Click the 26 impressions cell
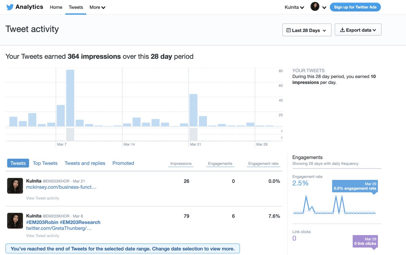The width and height of the screenshot is (406, 255). 186,181
